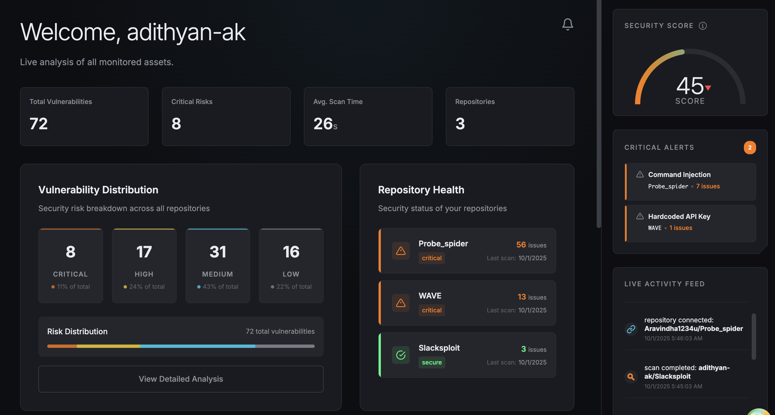Click the Command Injection alert icon

click(640, 174)
